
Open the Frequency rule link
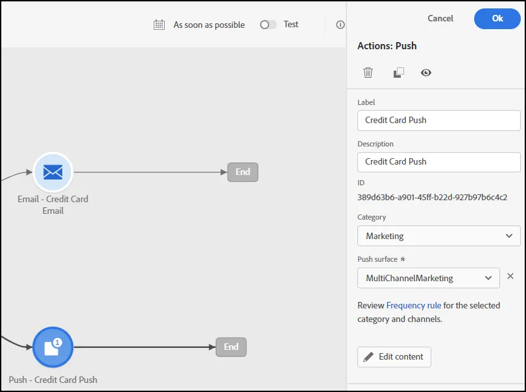click(414, 305)
